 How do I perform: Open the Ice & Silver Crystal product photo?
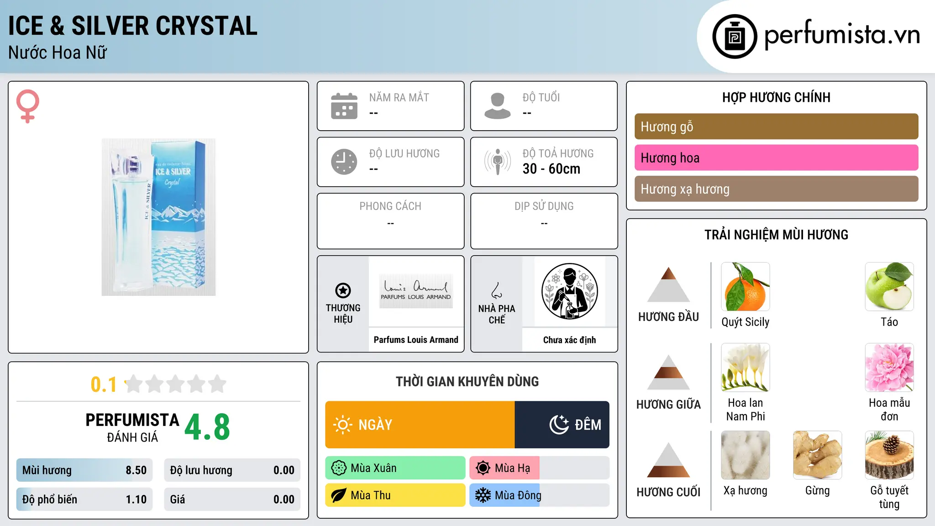(158, 217)
